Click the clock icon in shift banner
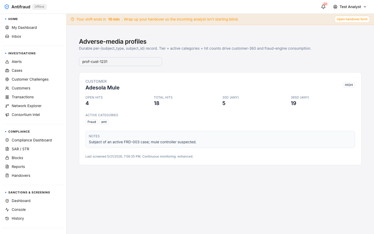The width and height of the screenshot is (374, 234). point(72,19)
